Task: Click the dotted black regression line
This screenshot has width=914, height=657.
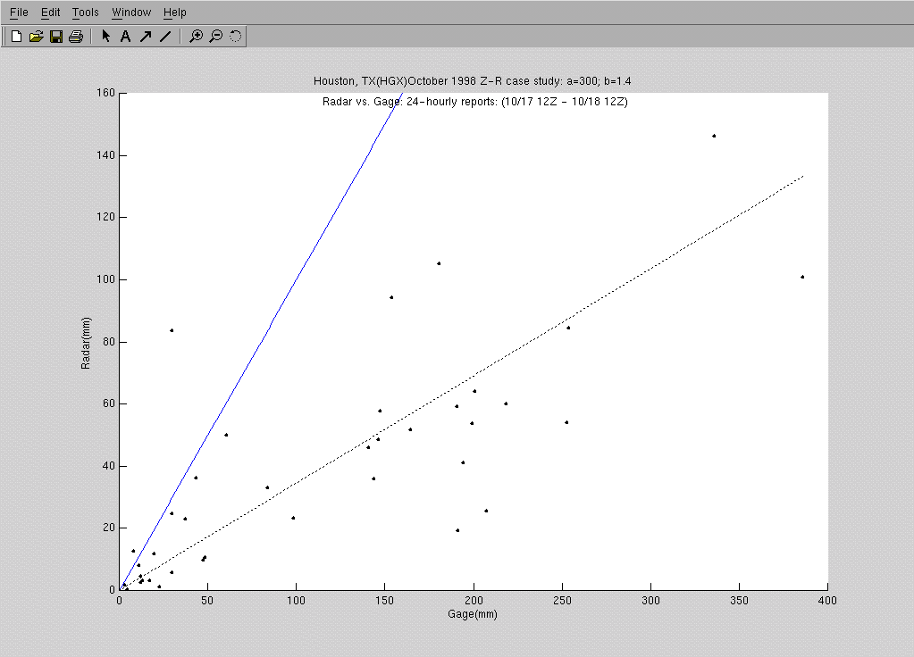Action: (462, 383)
